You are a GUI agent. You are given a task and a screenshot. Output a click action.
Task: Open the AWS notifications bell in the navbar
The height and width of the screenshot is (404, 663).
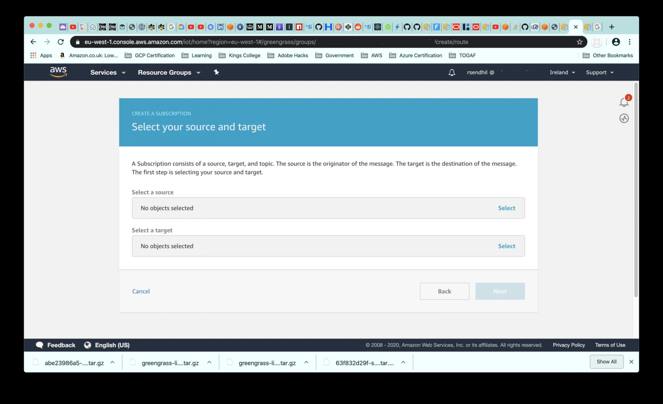(452, 72)
